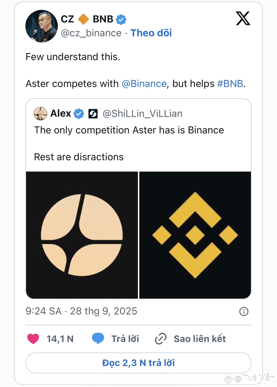Click Alex's verified badge icon
Image resolution: width=277 pixels, height=387 pixels.
point(79,114)
